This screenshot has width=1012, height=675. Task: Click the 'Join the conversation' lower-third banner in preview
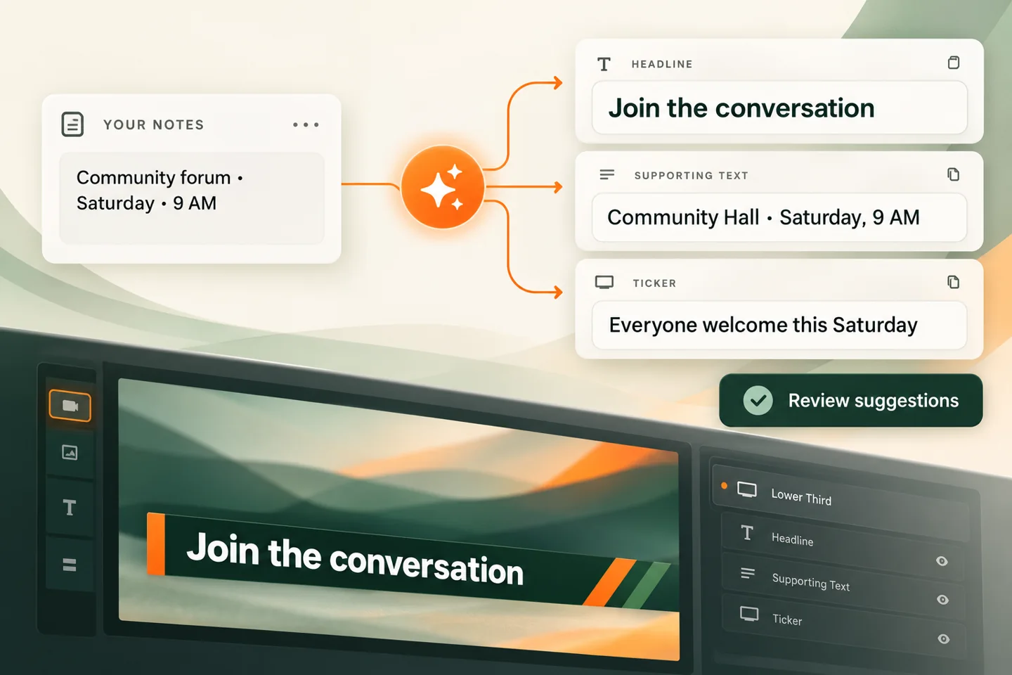(413, 561)
